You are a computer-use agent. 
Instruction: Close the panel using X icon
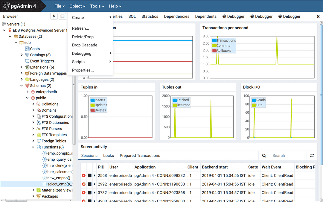pos(318,16)
